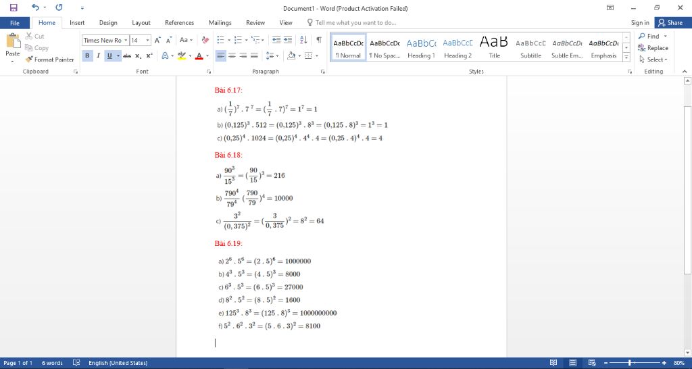Click the zoom out minus button

(606, 363)
